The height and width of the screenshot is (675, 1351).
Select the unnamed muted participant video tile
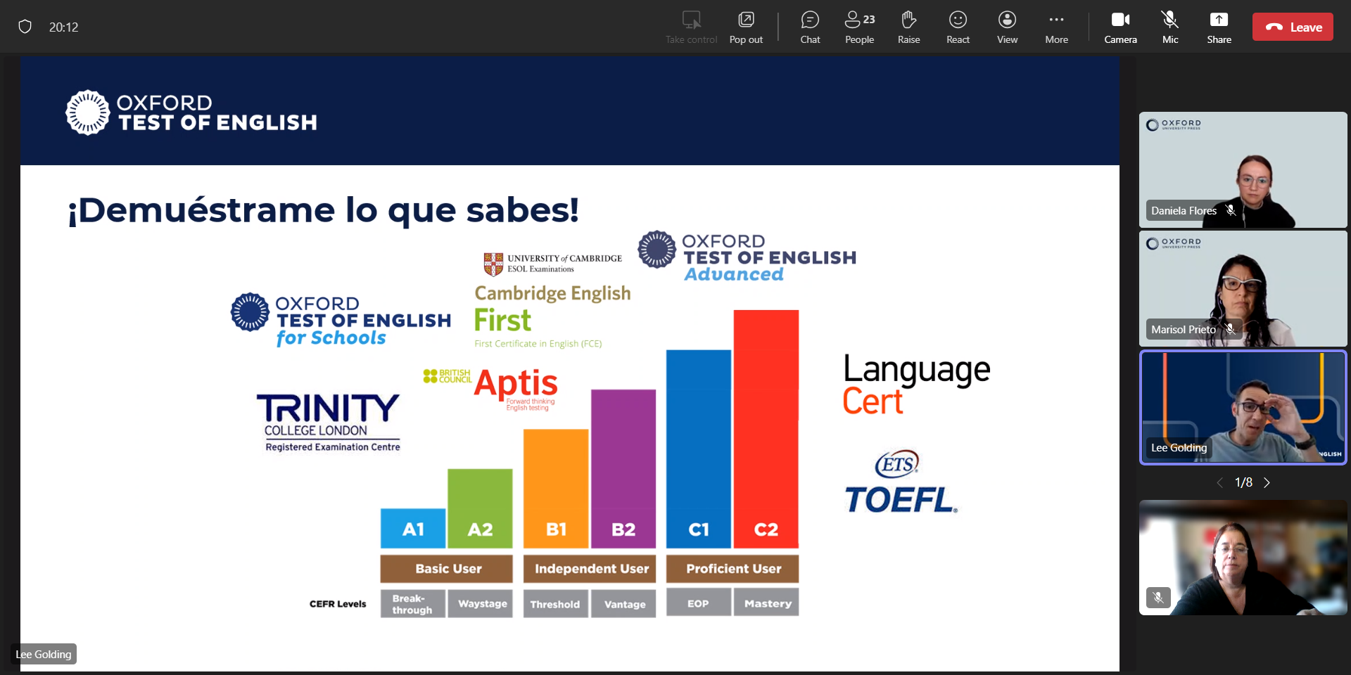pos(1243,558)
